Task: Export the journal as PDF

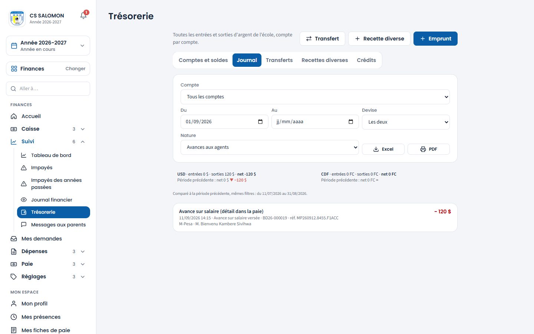Action: click(429, 149)
